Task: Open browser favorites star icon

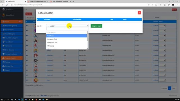Action: tap(160, 5)
